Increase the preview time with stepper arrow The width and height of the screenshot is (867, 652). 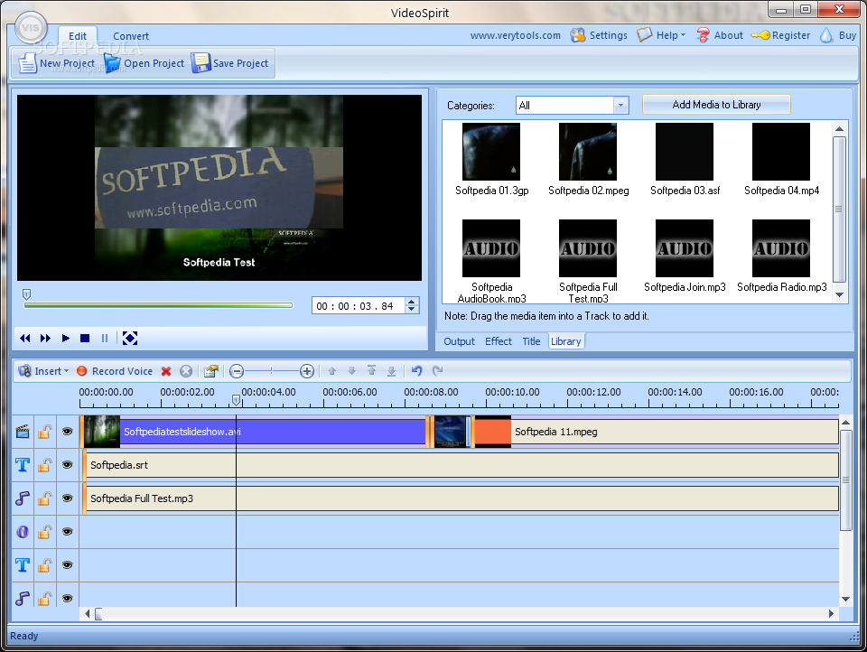412,302
